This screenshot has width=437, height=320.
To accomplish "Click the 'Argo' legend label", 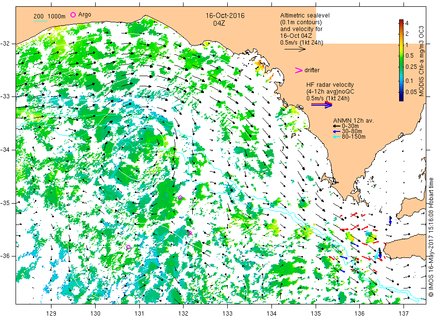I will click(x=84, y=15).
